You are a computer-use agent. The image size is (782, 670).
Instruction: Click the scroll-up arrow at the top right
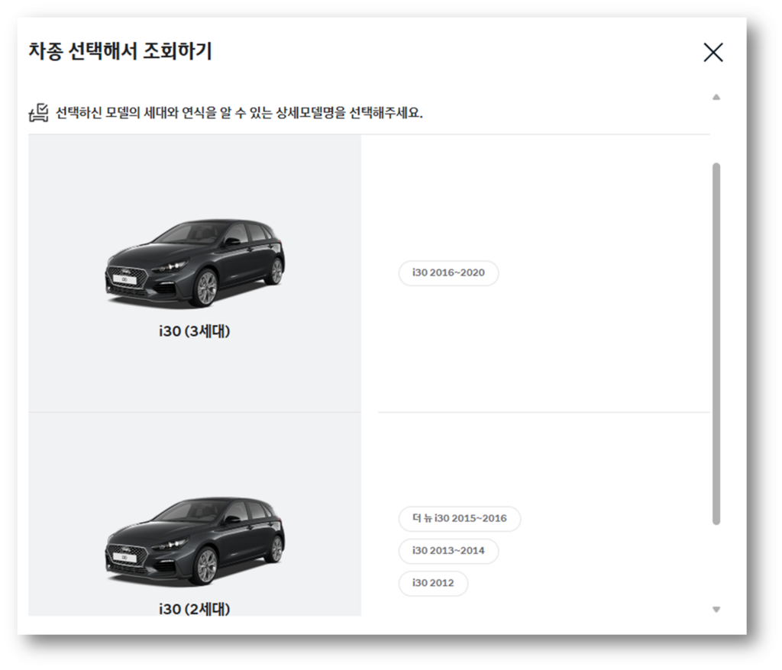click(x=716, y=98)
